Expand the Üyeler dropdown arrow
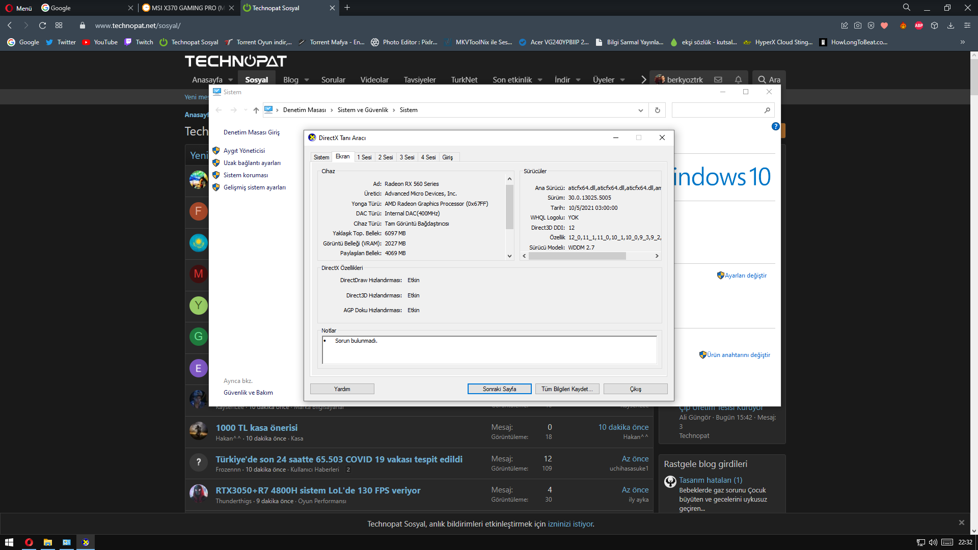The image size is (978, 550). [x=622, y=80]
